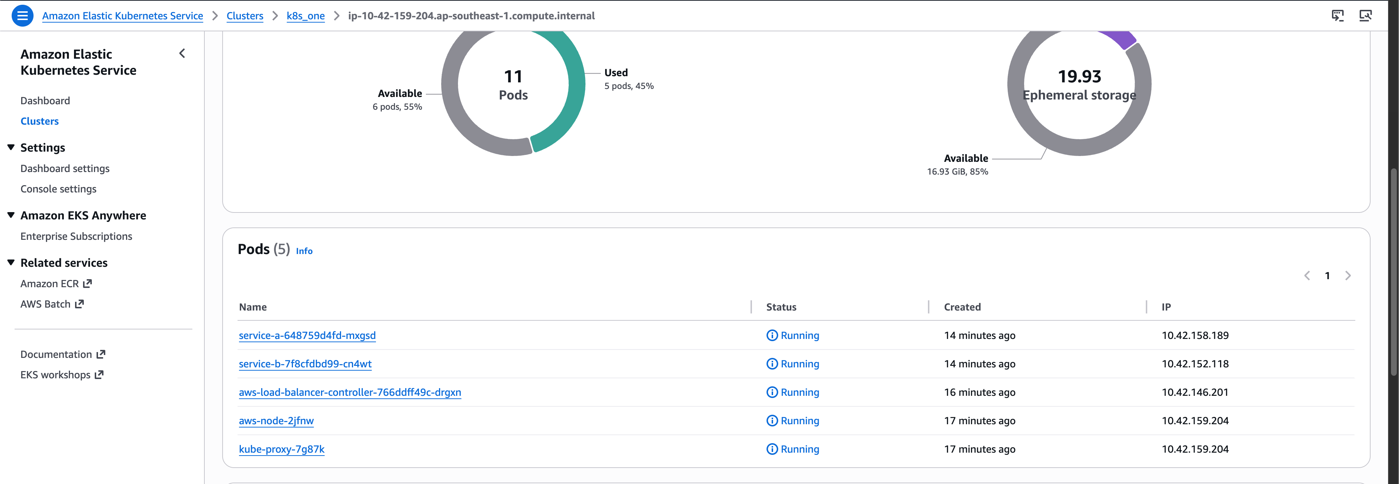Collapse the Related services section triangle
This screenshot has height=484, width=1399.
11,262
